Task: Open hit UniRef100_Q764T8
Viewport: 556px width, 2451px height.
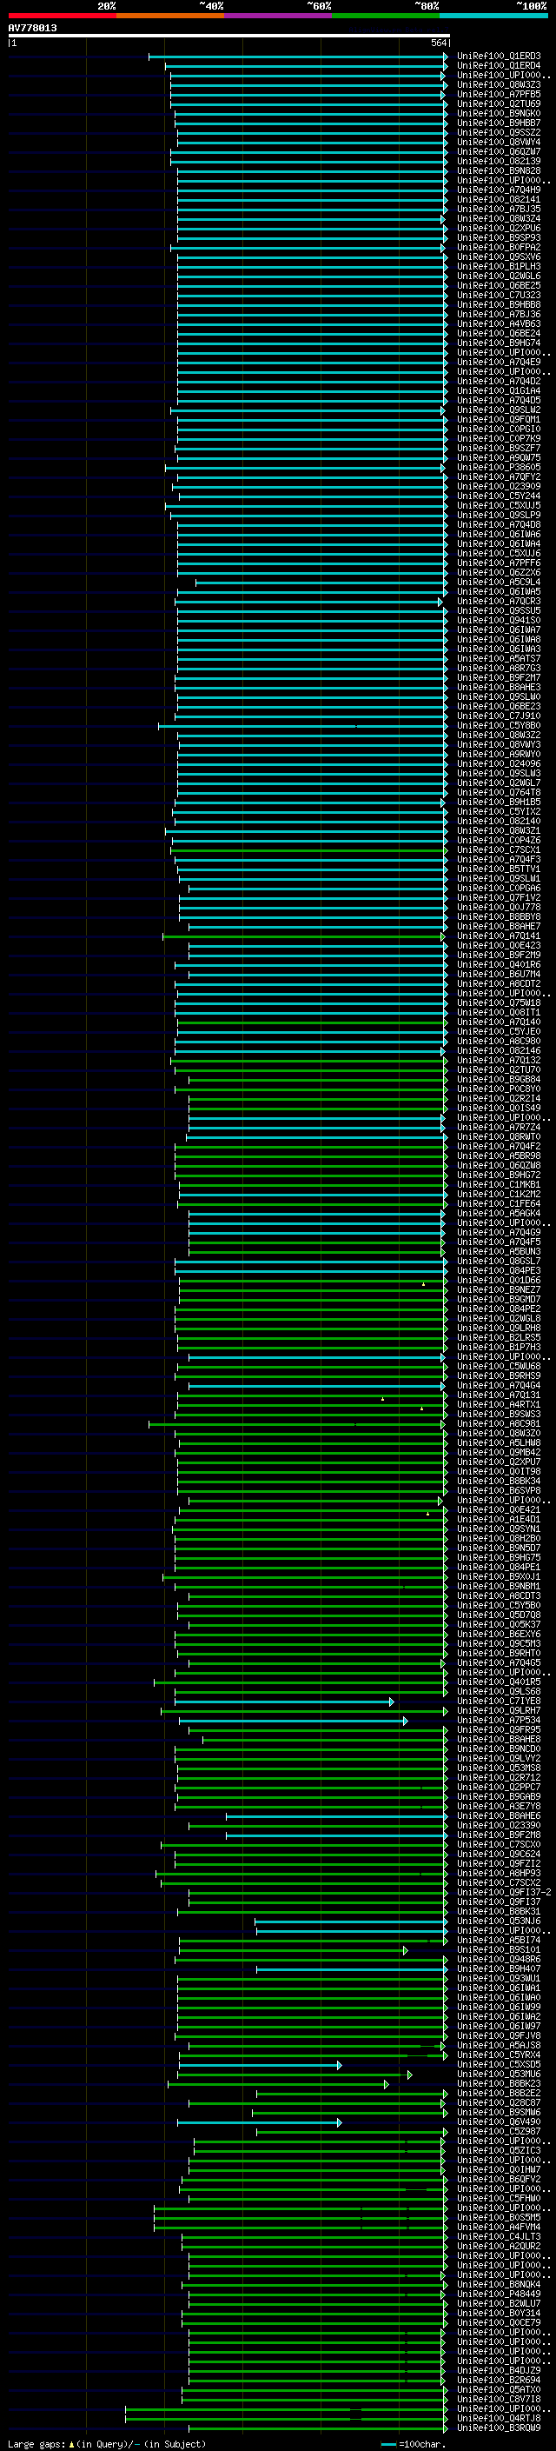Action: pos(499,793)
